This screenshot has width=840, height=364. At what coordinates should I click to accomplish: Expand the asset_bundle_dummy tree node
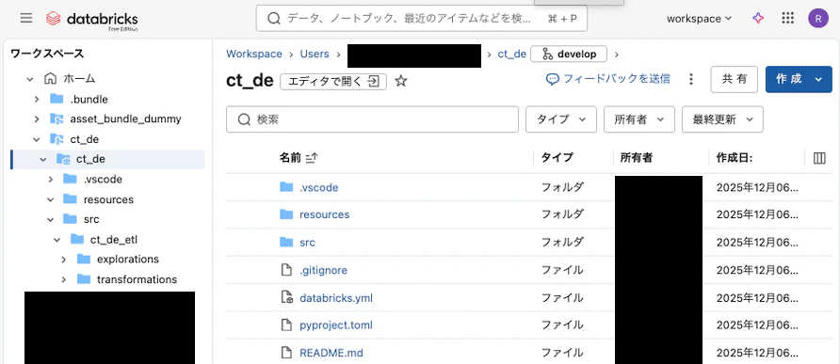pos(37,119)
